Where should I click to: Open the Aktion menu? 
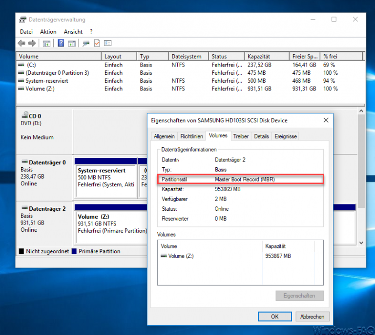[48, 32]
